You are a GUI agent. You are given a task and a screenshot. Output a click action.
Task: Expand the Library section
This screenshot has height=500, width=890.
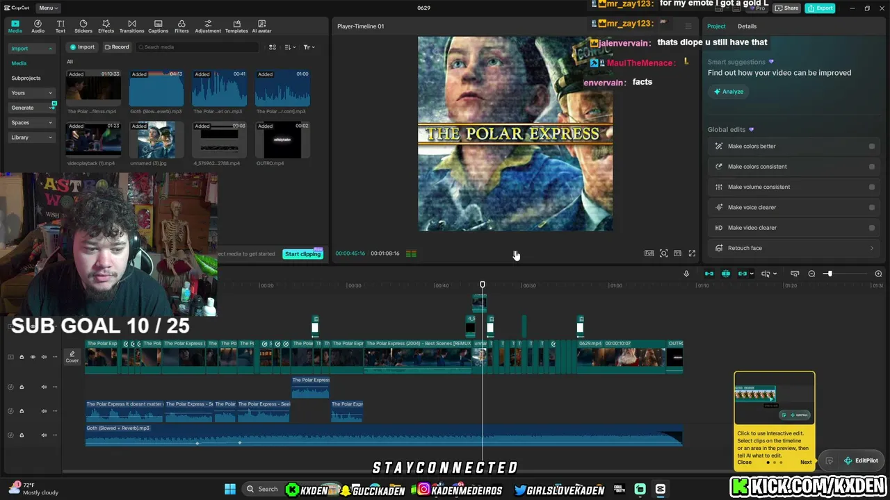pyautogui.click(x=50, y=137)
